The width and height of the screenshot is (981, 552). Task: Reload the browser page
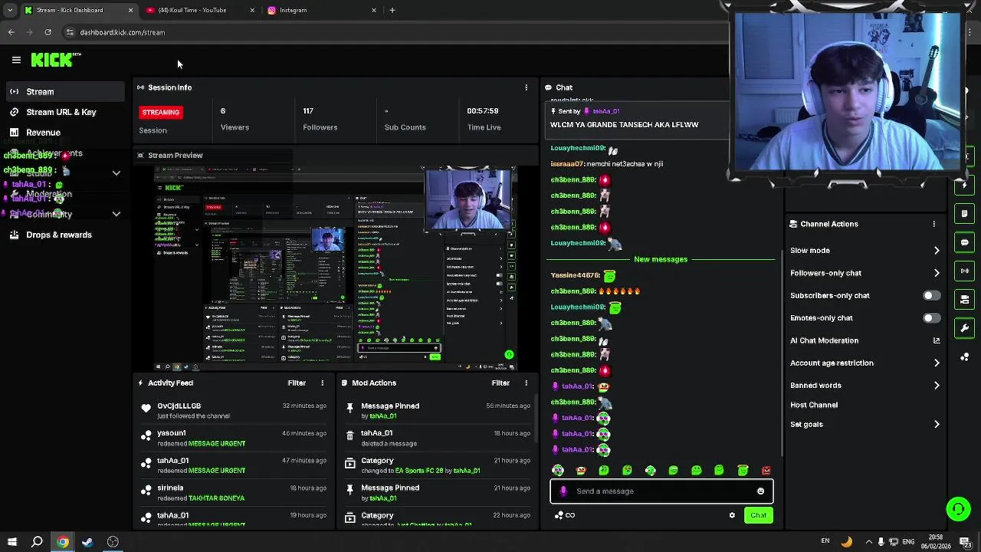pos(48,32)
